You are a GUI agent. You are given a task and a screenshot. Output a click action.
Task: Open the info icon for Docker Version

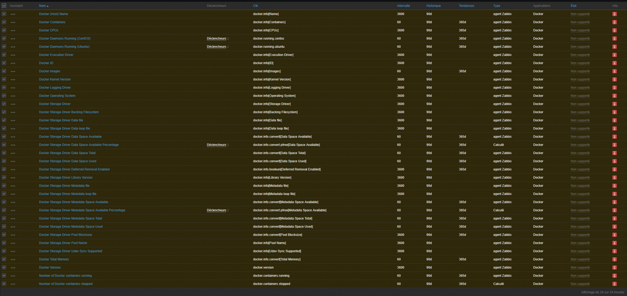[614, 268]
